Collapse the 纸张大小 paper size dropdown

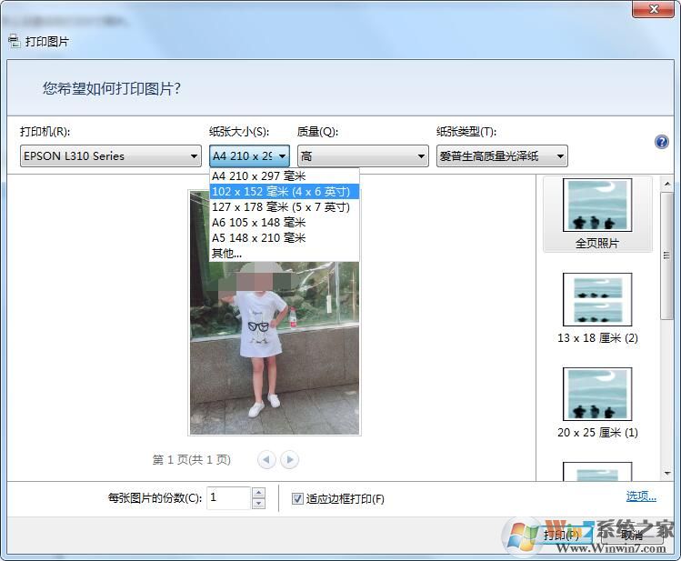tap(282, 156)
